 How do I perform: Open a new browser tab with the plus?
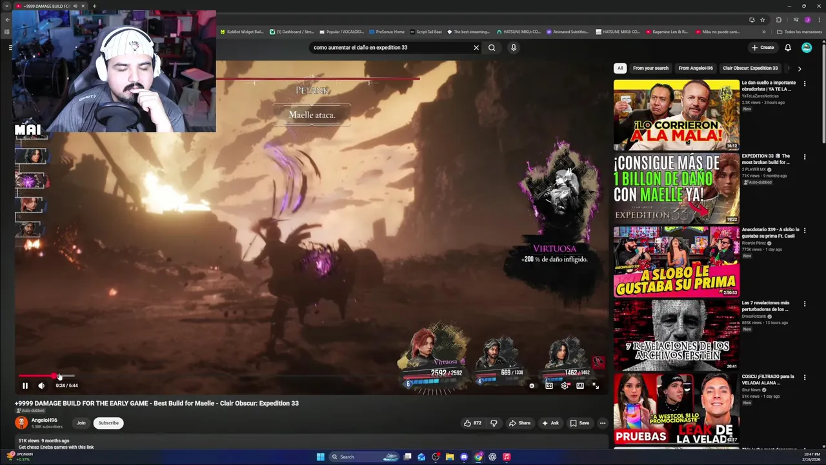(94, 6)
